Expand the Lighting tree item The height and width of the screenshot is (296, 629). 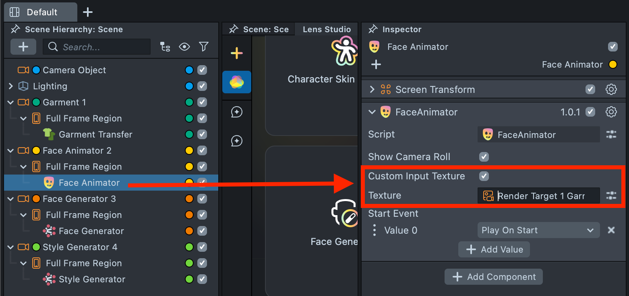tap(11, 86)
